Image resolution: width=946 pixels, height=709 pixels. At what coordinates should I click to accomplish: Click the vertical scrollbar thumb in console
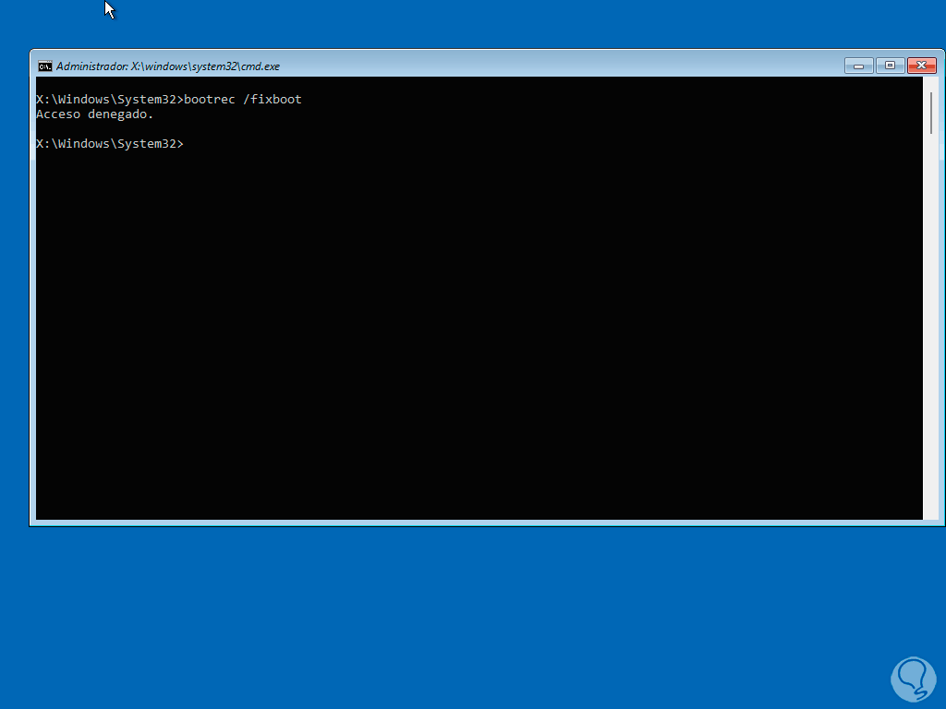[x=931, y=114]
